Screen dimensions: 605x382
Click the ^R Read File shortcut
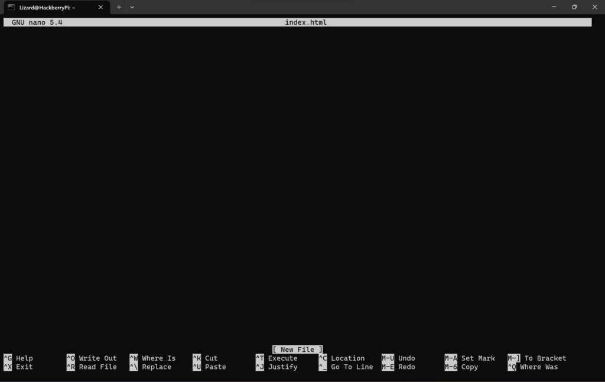(92, 367)
